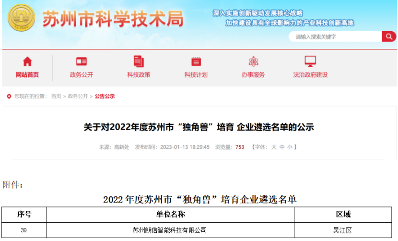Open the 网站首页 menu item
Image resolution: width=398 pixels, height=241 pixels.
click(27, 75)
